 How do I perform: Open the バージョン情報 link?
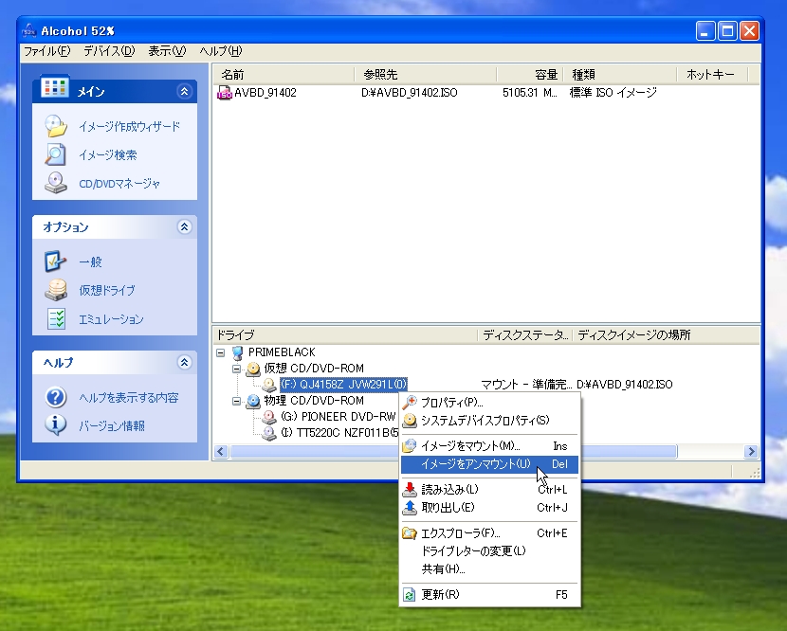(112, 425)
